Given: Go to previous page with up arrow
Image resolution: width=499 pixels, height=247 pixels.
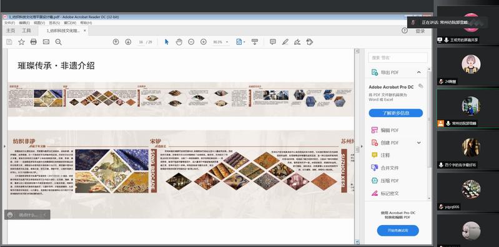Looking at the screenshot, I should pyautogui.click(x=116, y=42).
